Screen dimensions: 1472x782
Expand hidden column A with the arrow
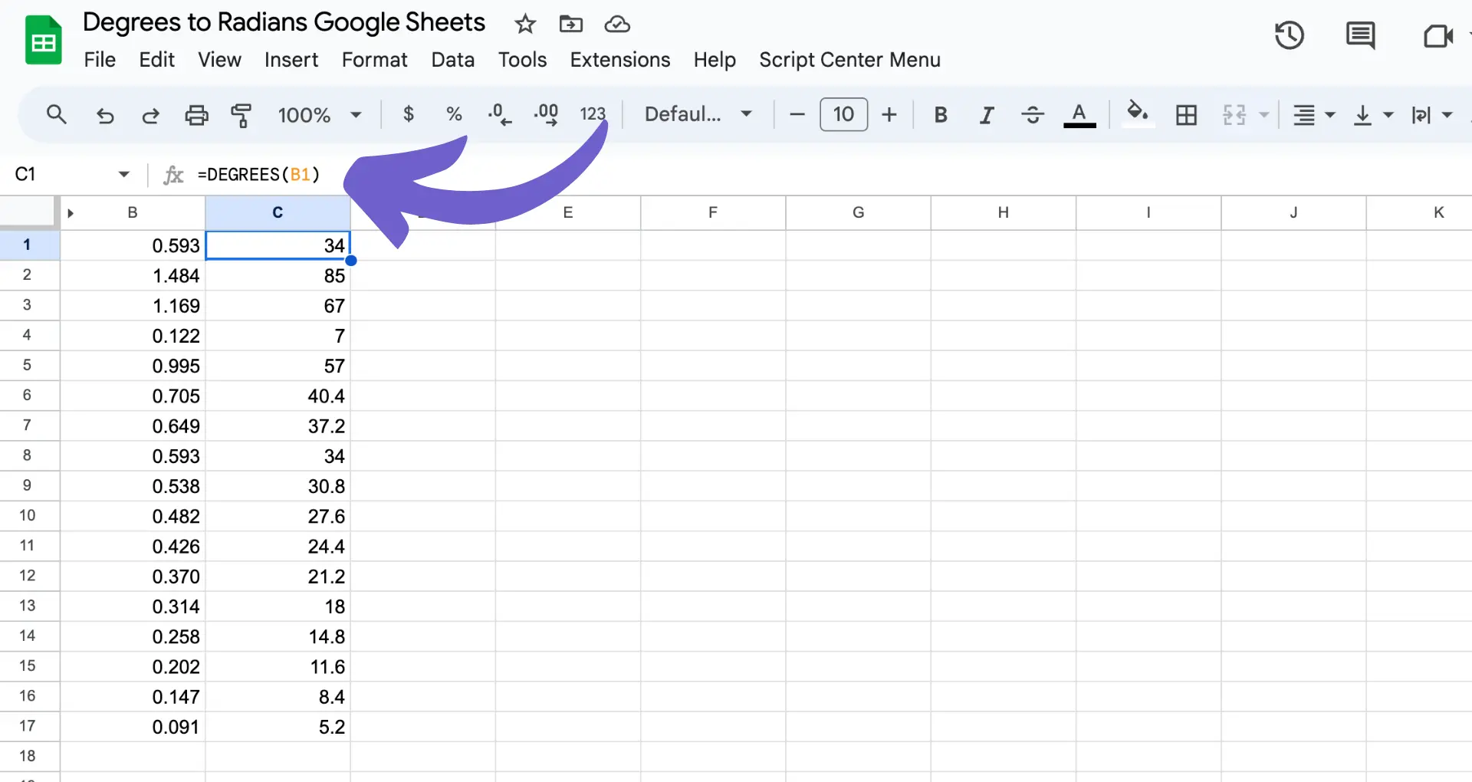71,213
